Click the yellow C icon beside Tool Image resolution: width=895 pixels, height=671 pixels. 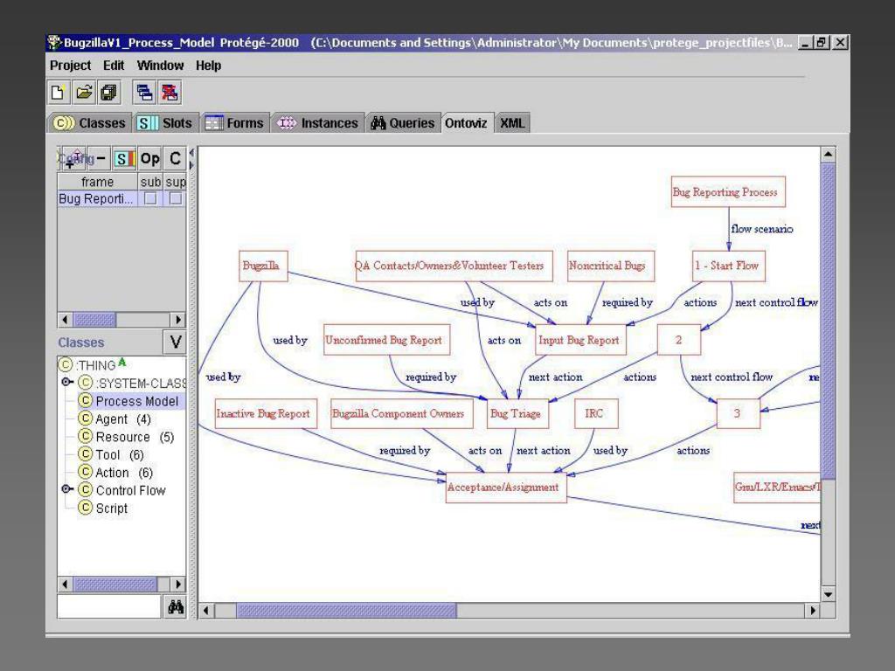point(85,454)
